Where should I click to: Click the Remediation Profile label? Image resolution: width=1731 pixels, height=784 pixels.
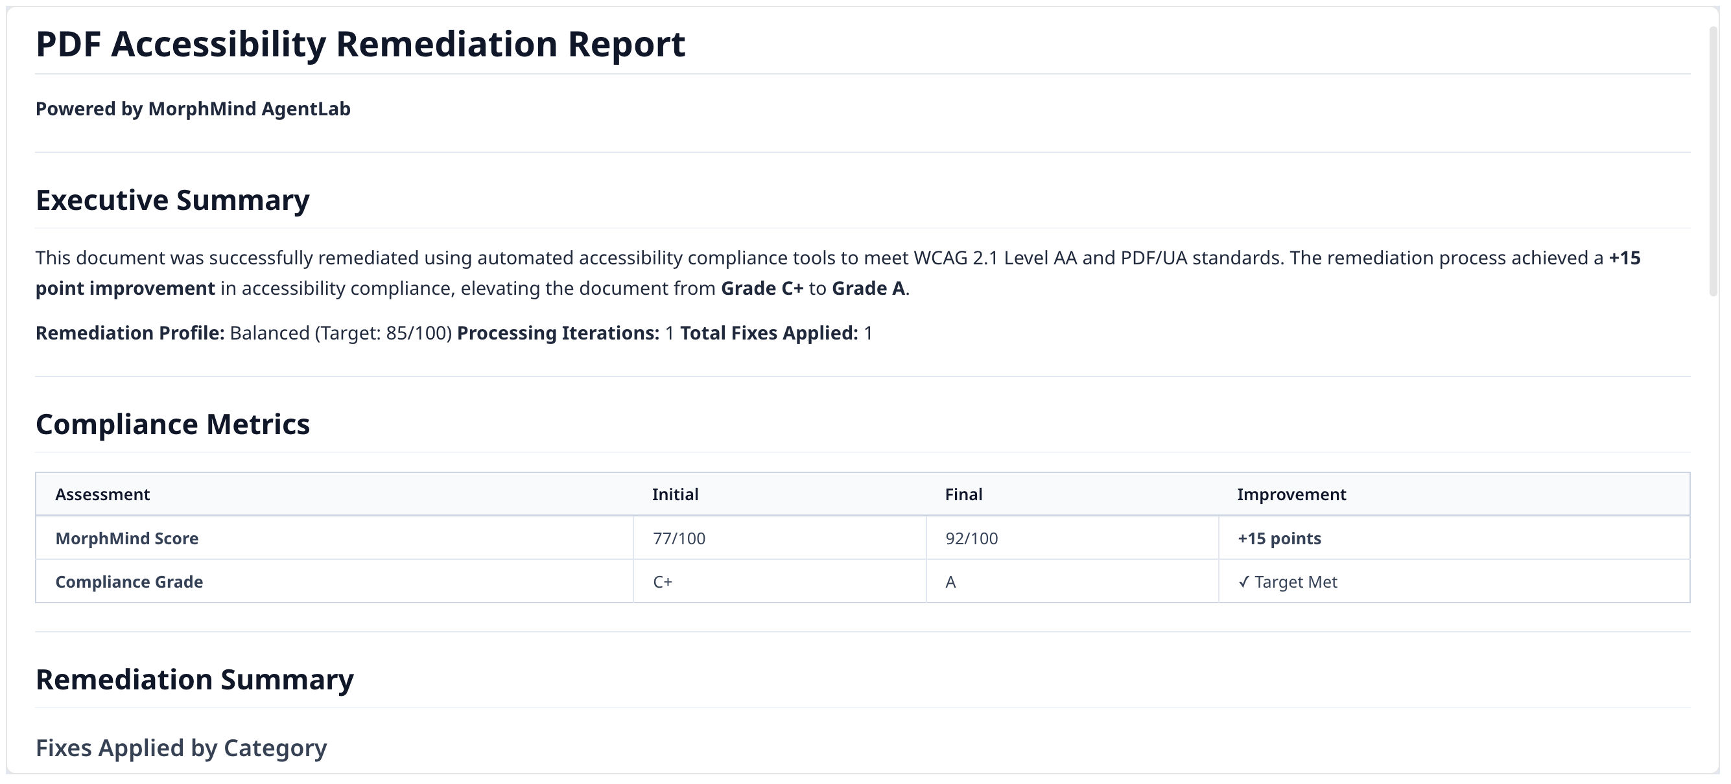pos(130,333)
